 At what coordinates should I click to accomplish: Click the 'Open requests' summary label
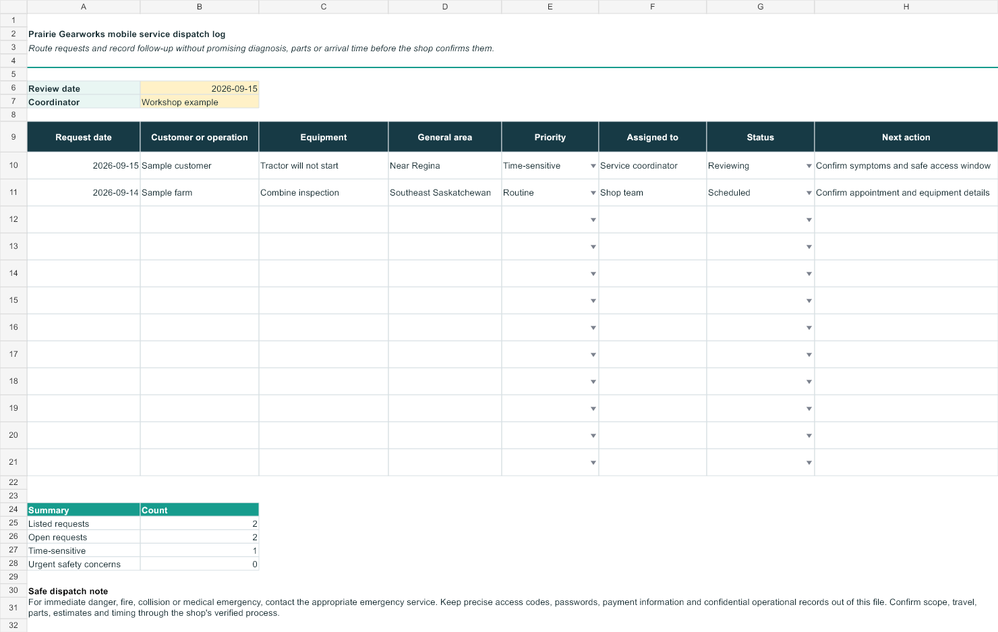(x=84, y=537)
